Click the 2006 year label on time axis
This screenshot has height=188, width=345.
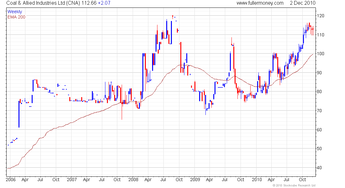11,180
